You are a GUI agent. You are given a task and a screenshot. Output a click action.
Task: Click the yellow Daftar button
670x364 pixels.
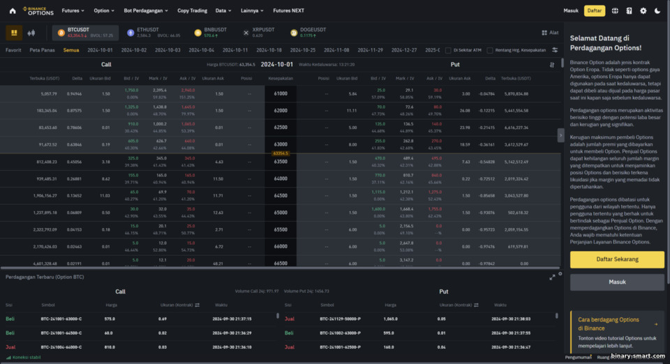click(595, 10)
